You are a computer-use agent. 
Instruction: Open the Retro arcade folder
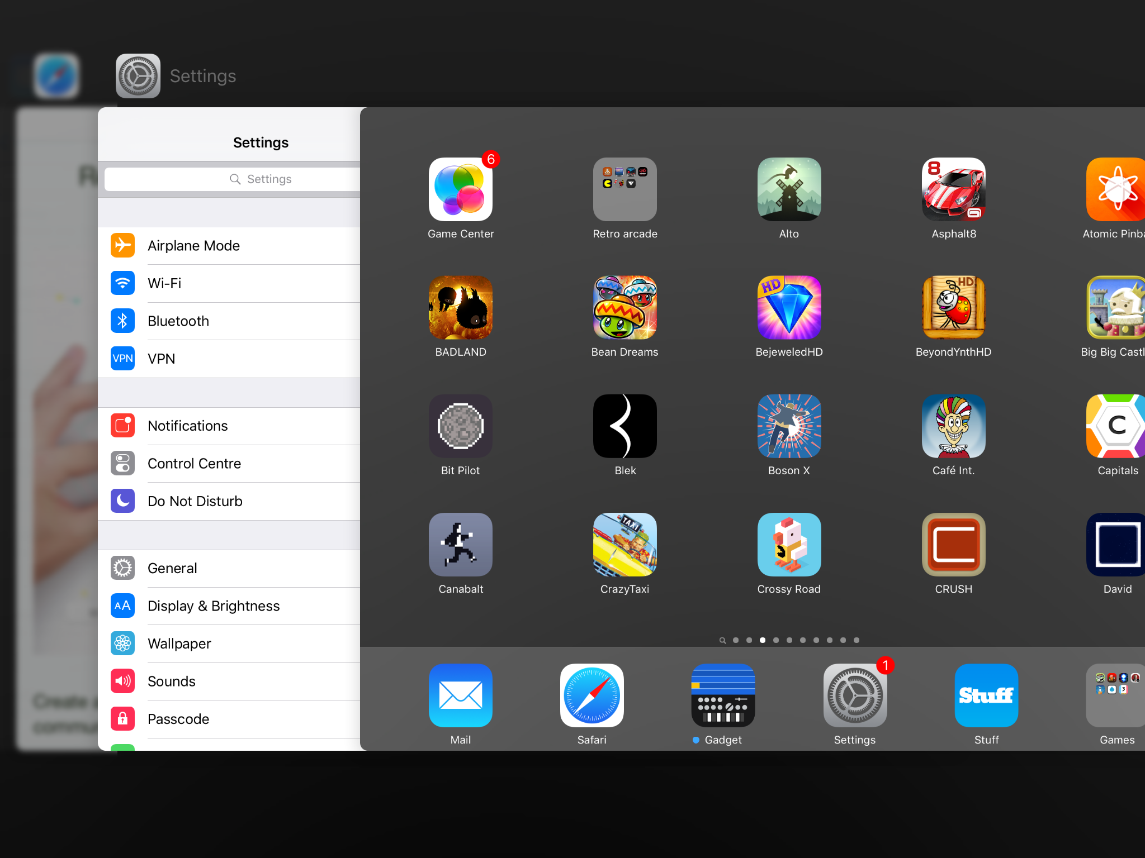pos(625,189)
